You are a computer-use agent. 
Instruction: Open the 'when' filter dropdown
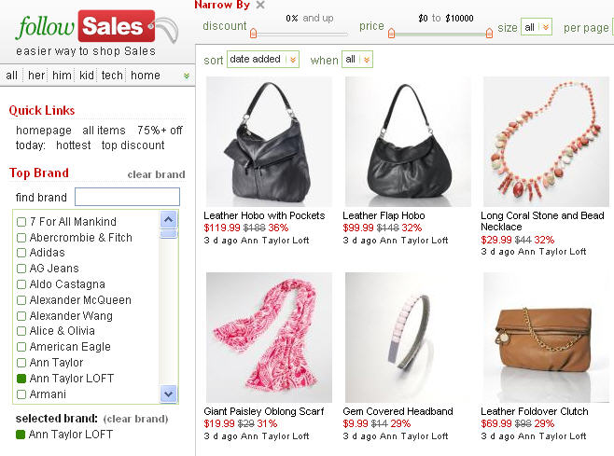pos(357,60)
